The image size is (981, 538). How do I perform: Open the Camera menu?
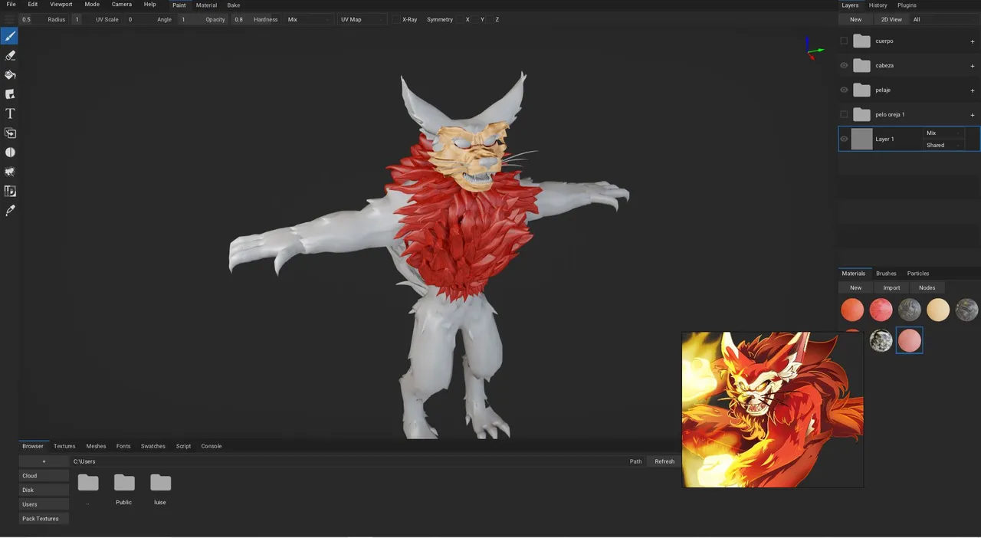(x=122, y=5)
